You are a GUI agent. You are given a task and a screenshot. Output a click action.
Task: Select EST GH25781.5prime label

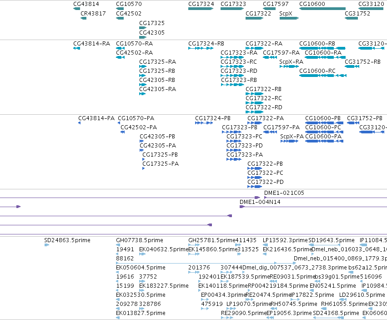212,240
